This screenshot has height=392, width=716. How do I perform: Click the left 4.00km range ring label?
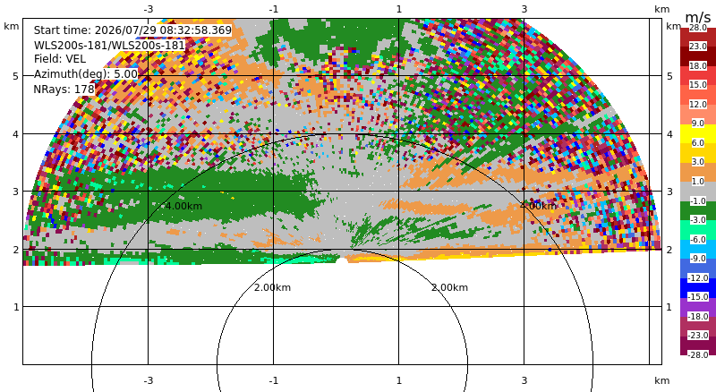coord(183,206)
